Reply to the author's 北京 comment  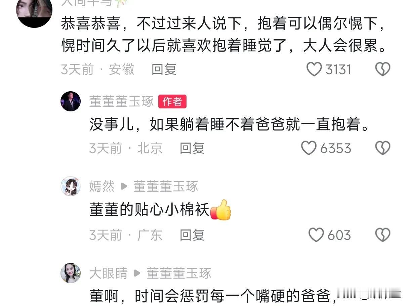[192, 148]
